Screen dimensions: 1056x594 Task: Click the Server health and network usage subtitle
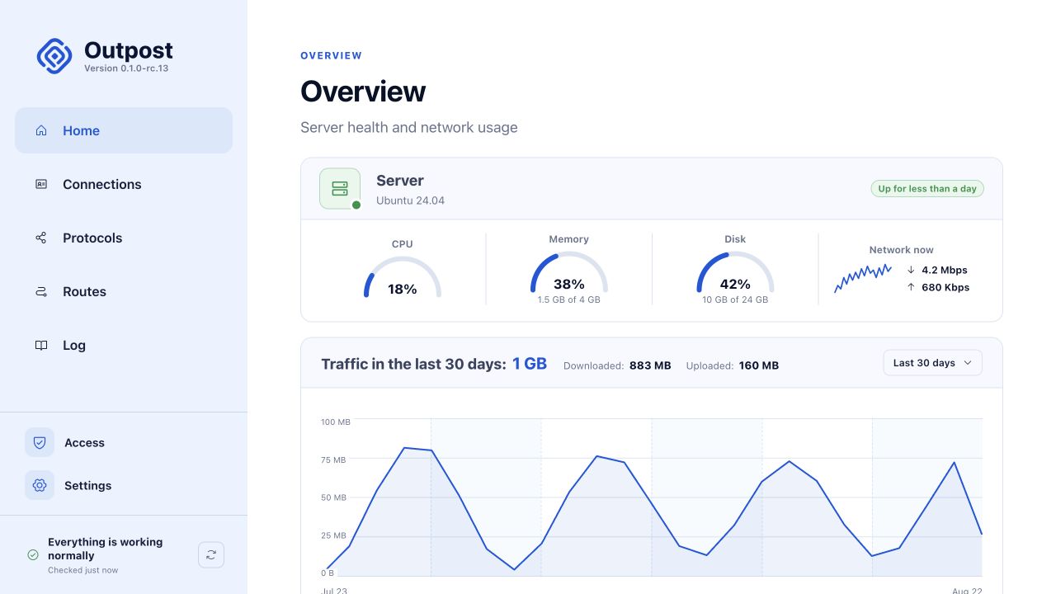pyautogui.click(x=409, y=127)
